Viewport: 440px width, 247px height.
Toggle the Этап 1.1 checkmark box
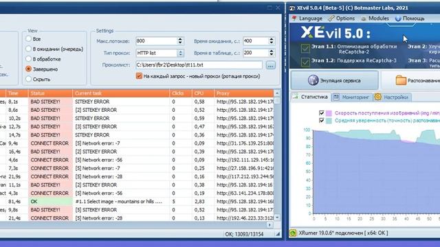(305, 48)
